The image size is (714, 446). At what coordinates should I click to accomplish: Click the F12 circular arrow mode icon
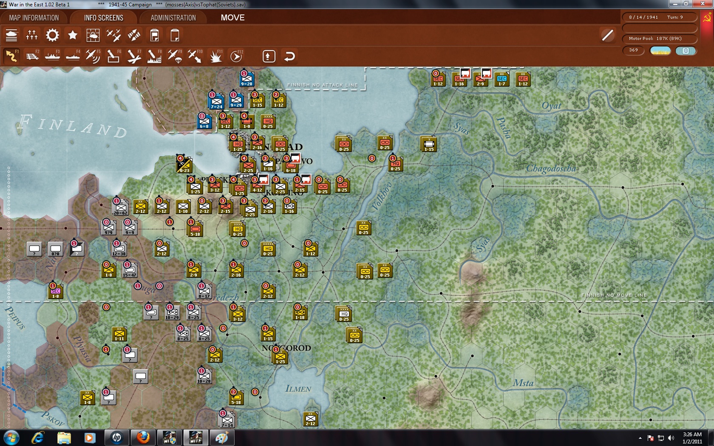click(x=236, y=56)
